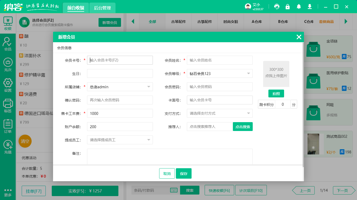This screenshot has height=200, width=357.
Task: Open the 支付方式 payment method dropdown
Action: pyautogui.click(x=220, y=113)
